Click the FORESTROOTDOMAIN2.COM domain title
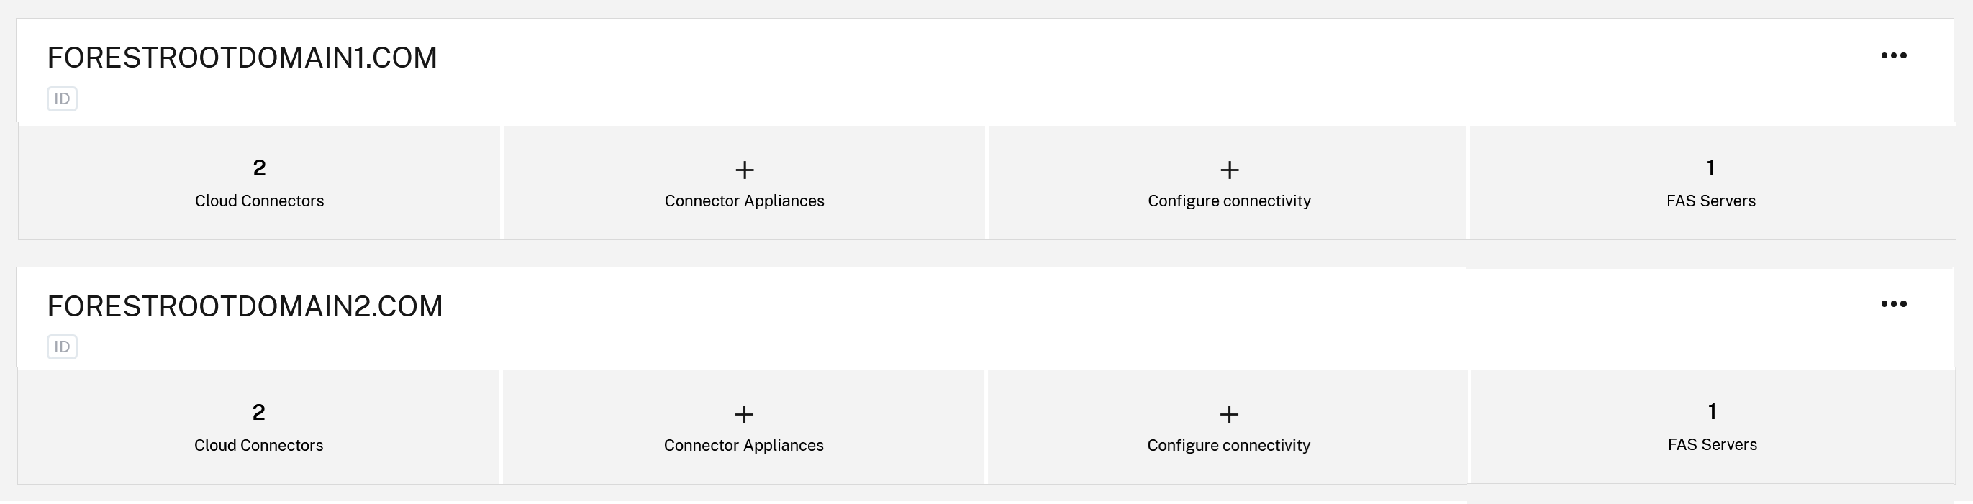This screenshot has width=1973, height=504. pos(245,307)
